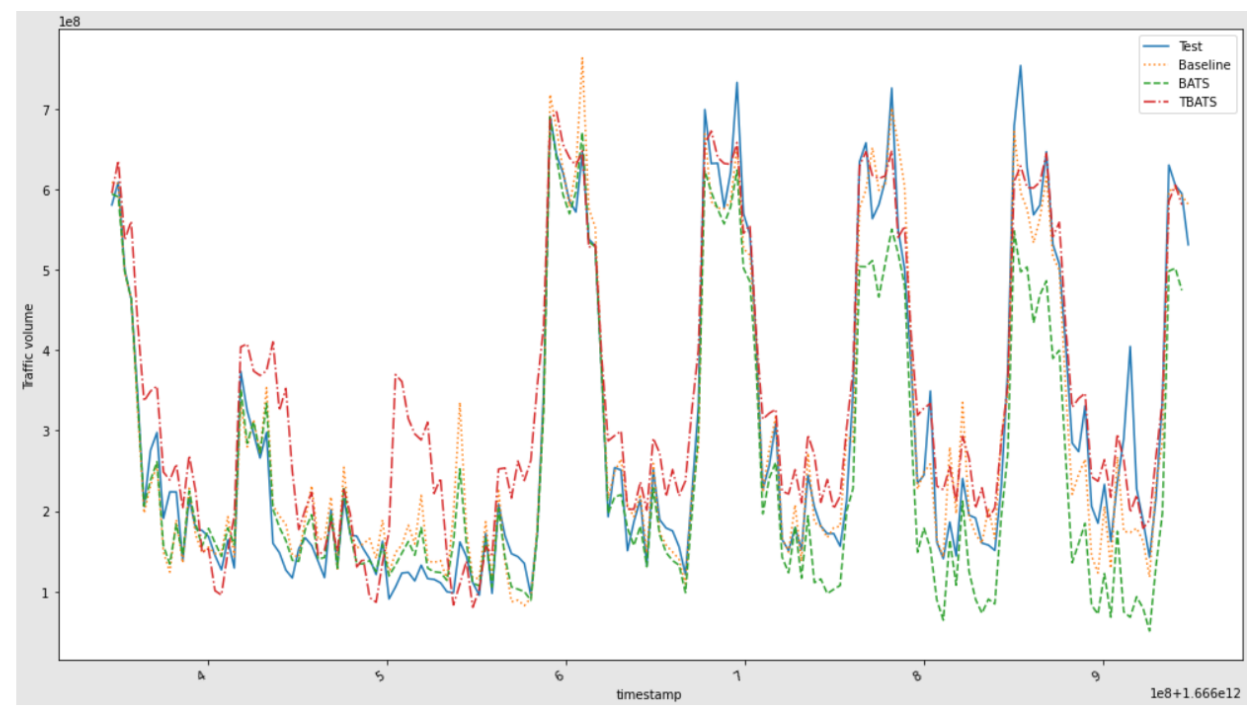Screen dimensions: 1258x718
Task: Click the y-axis tick label 5
Action: 46,271
